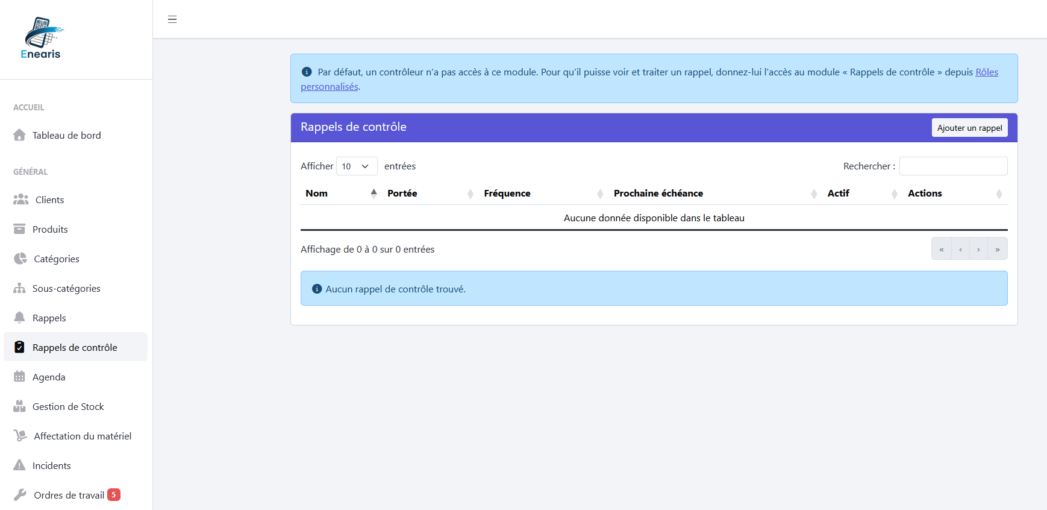
Task: Go to last page of table
Action: pyautogui.click(x=998, y=249)
